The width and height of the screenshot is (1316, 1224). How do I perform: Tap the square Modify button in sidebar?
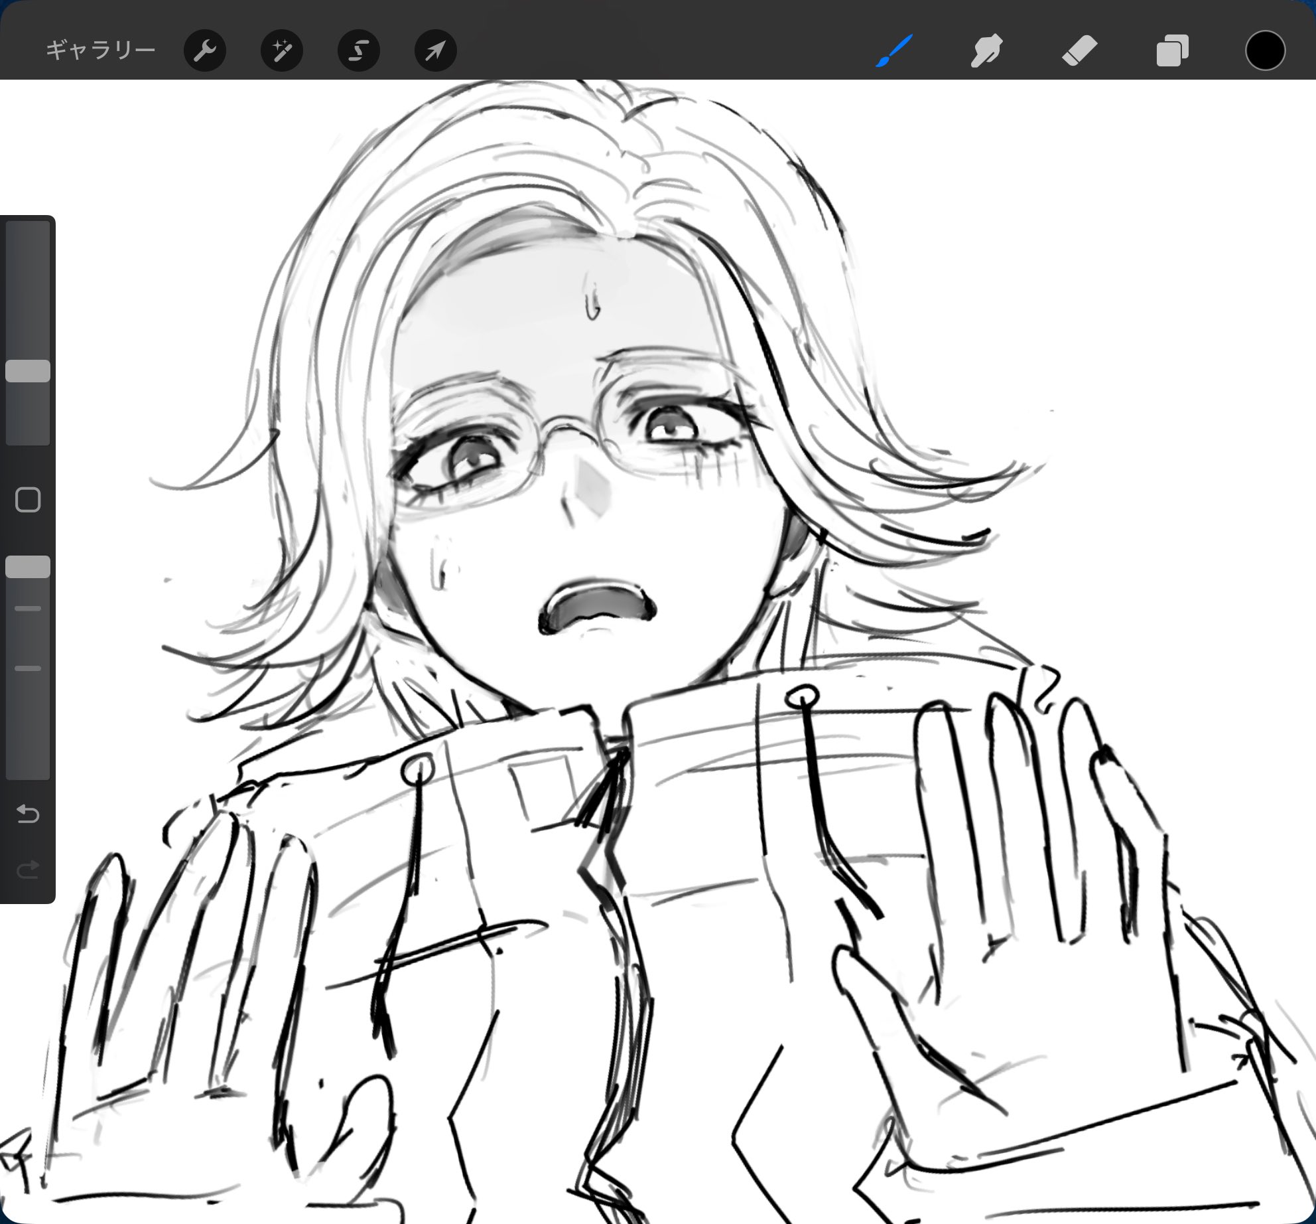point(28,500)
